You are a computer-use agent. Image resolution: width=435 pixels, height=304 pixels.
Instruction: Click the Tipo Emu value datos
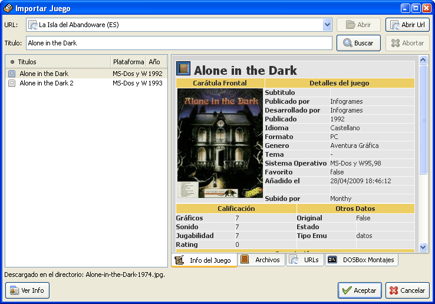click(x=364, y=236)
